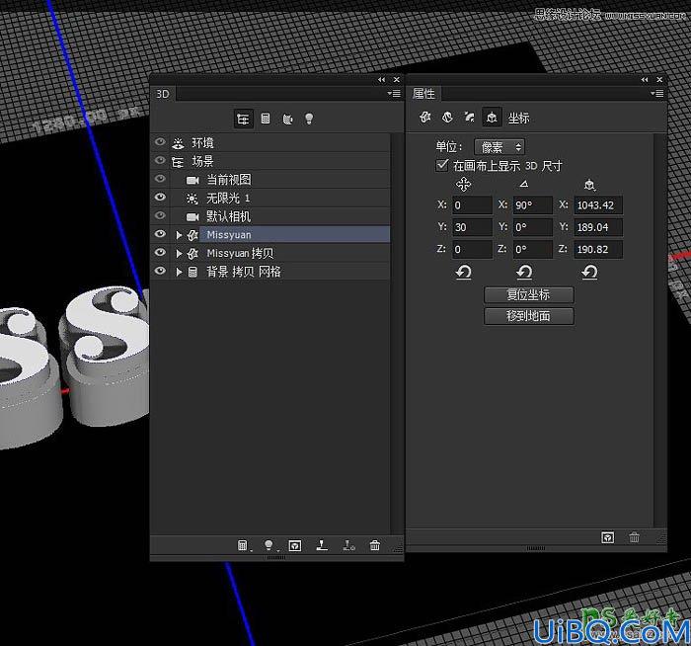Hide the 无限光 1 light

point(160,198)
